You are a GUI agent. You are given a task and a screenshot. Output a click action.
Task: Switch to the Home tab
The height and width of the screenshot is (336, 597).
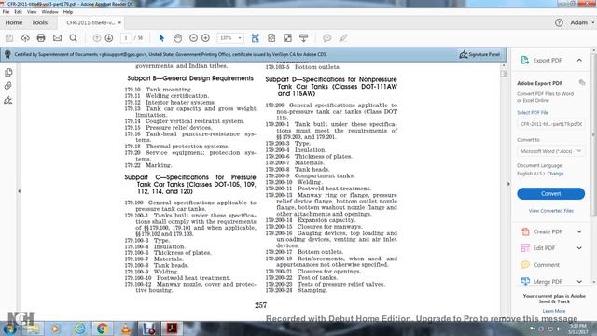pos(14,22)
